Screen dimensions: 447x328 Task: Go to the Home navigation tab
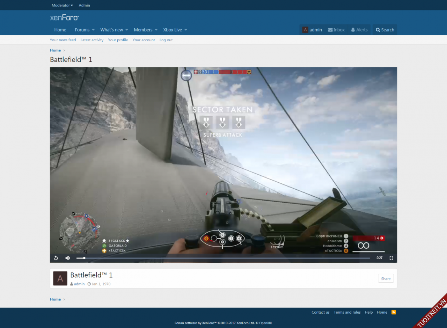tap(60, 30)
